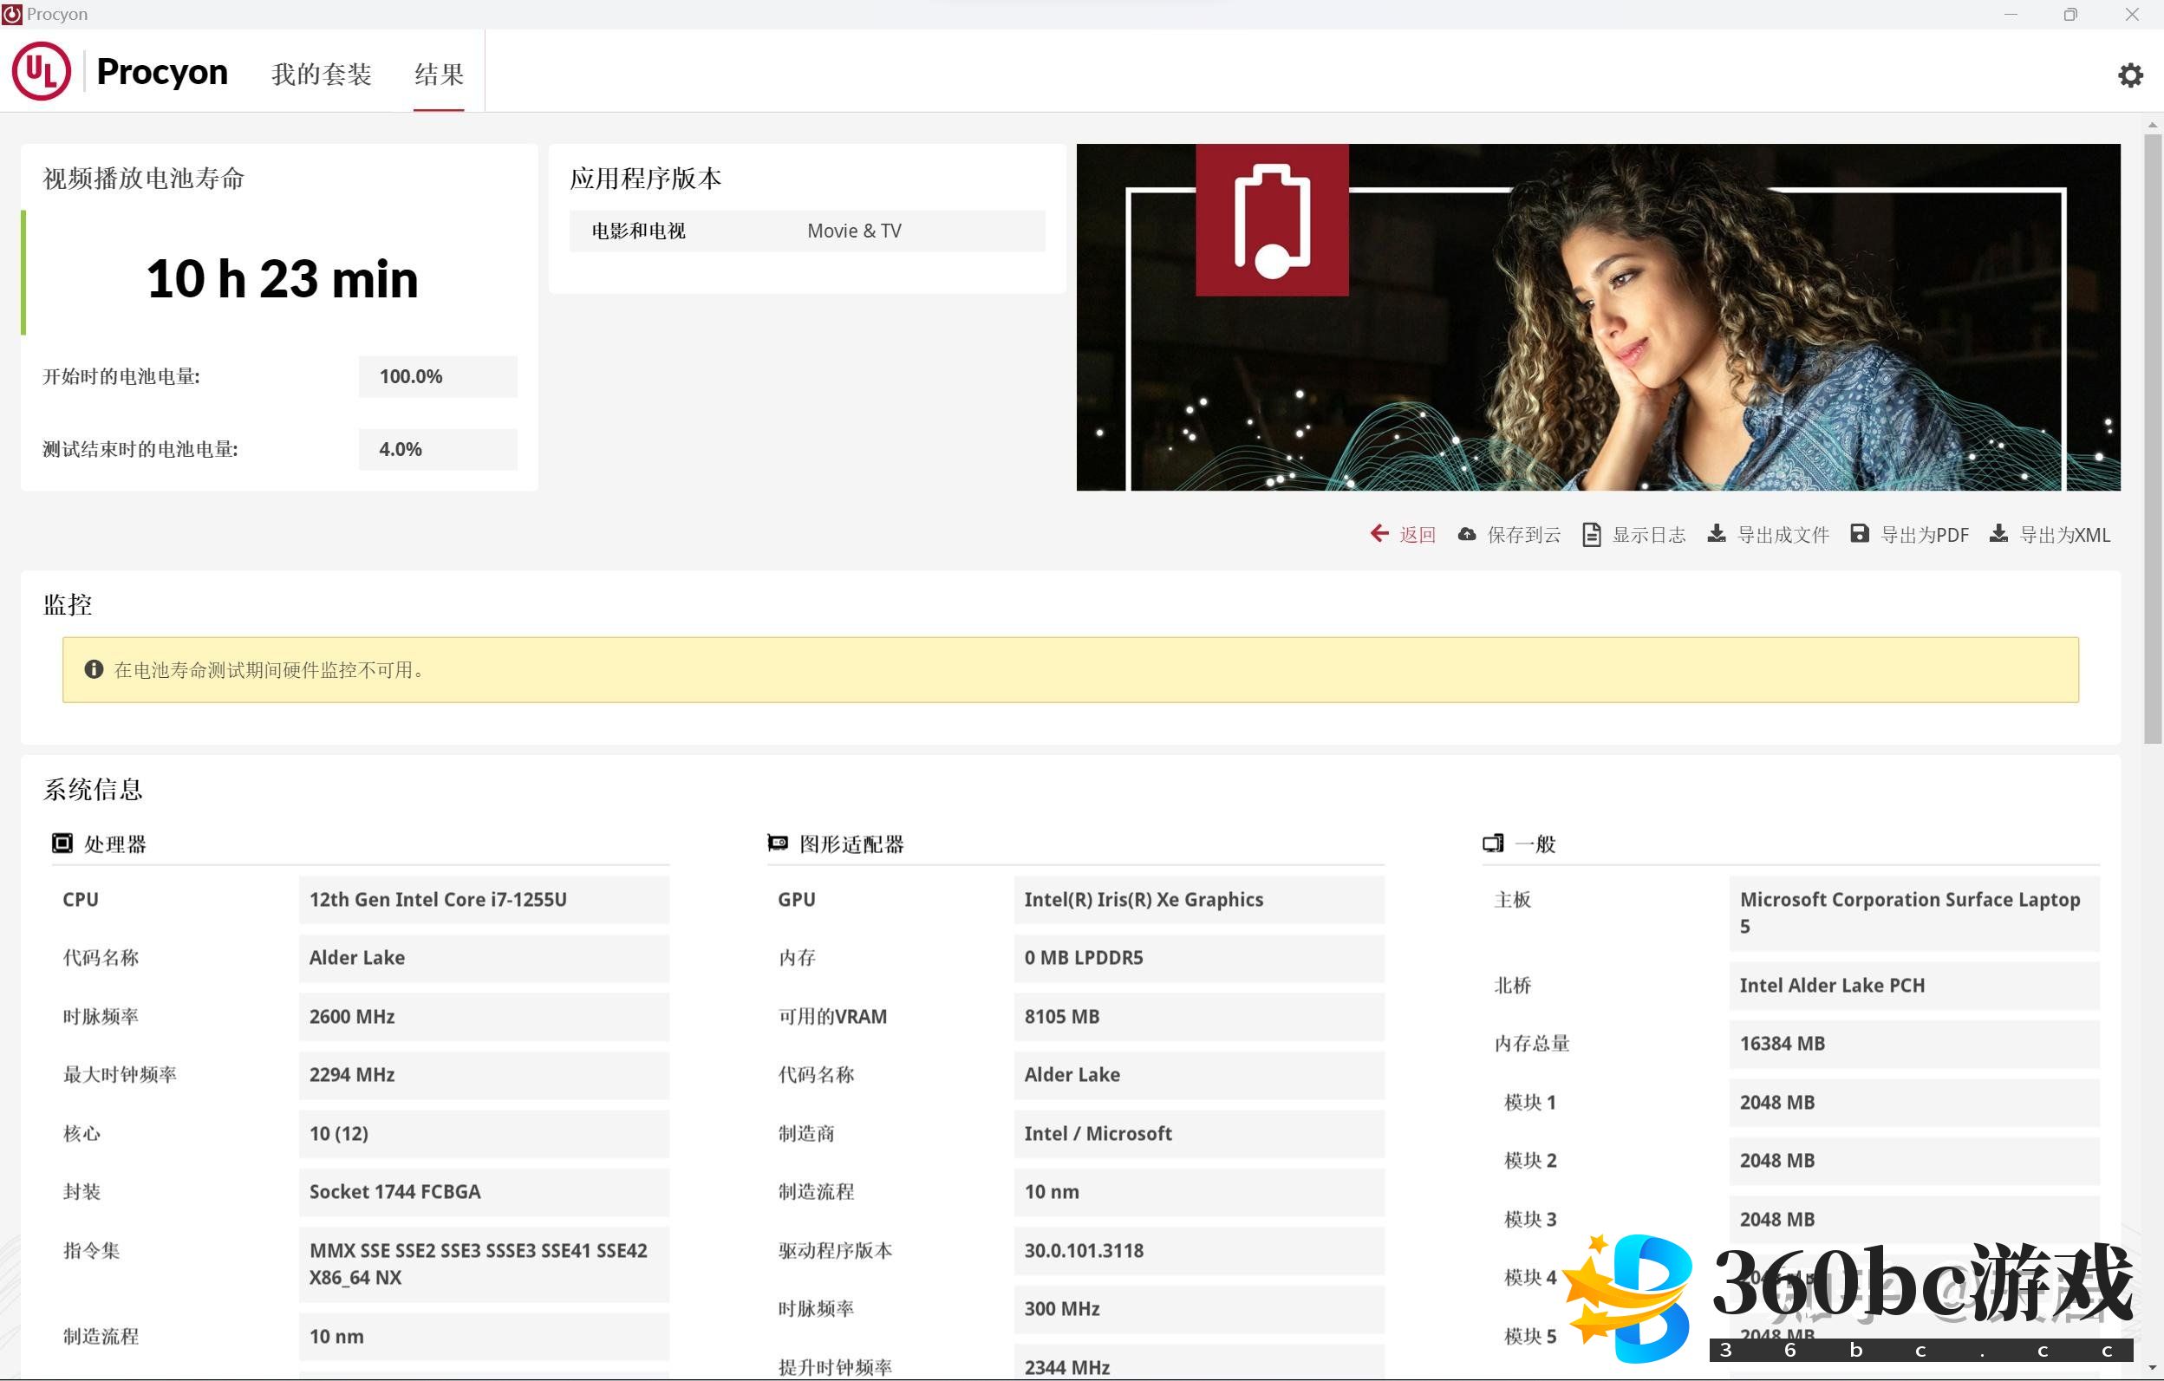The height and width of the screenshot is (1381, 2164).
Task: Click the info icon in monitoring notice
Action: (94, 669)
